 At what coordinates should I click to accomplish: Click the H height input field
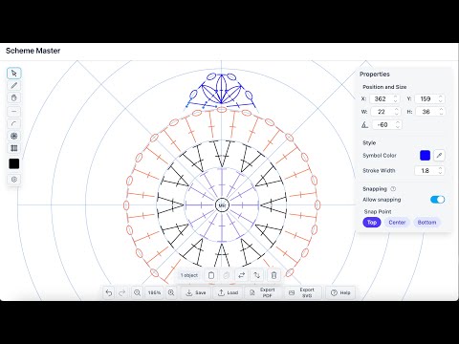pyautogui.click(x=430, y=112)
